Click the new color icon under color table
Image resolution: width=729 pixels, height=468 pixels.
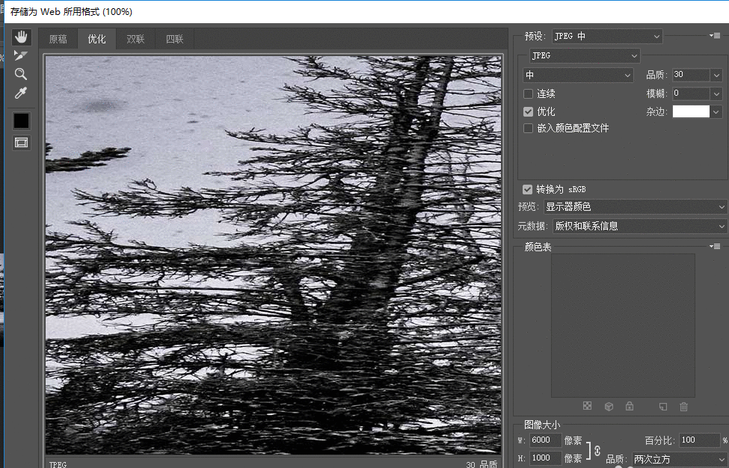pos(662,407)
